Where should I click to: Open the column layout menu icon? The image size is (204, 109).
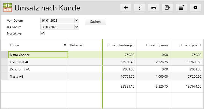pyautogui.click(x=181, y=7)
